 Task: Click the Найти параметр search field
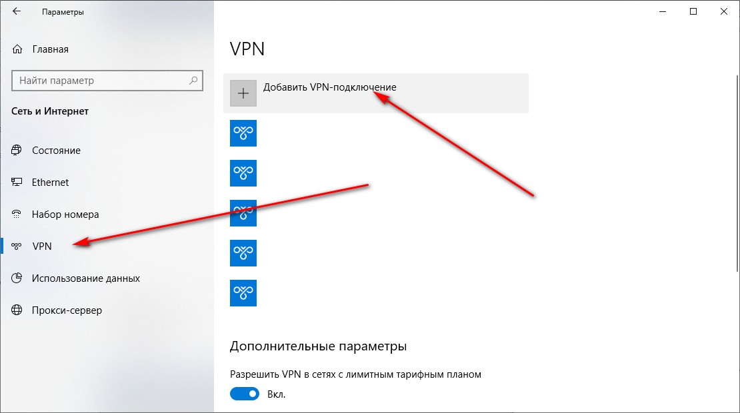click(100, 81)
